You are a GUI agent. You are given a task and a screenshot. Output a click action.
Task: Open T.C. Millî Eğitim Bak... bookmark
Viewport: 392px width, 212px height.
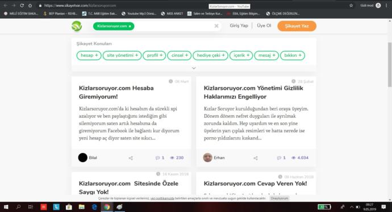click(x=100, y=14)
